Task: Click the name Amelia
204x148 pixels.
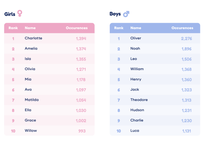Action: pyautogui.click(x=31, y=48)
